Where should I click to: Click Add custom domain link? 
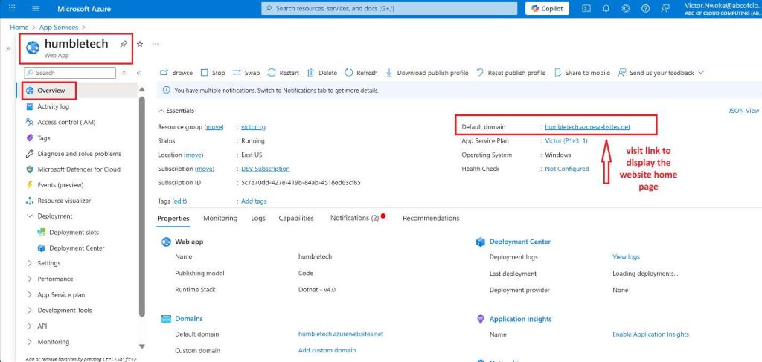pyautogui.click(x=327, y=350)
